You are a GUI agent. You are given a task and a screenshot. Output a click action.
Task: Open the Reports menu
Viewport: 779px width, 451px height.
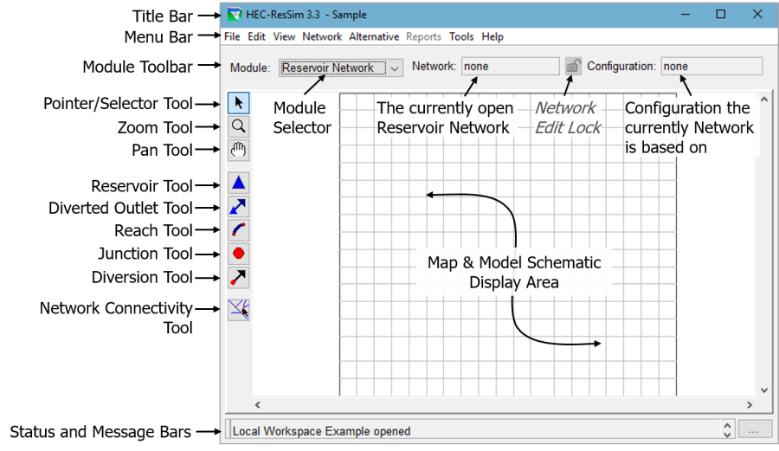[x=423, y=36]
